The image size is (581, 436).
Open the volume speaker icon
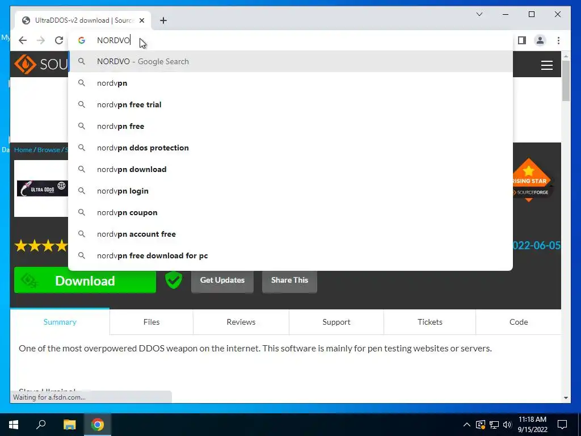tap(507, 425)
